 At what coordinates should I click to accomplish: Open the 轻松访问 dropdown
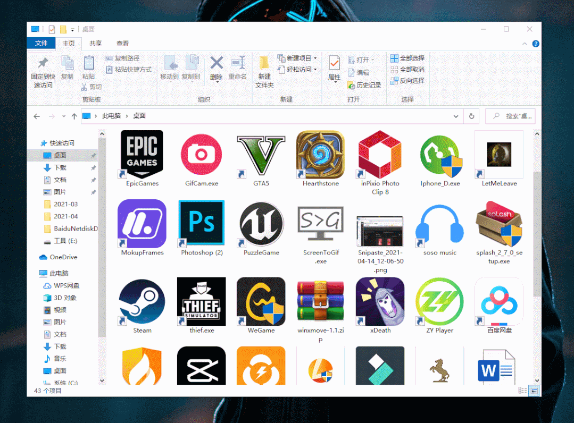tap(297, 70)
